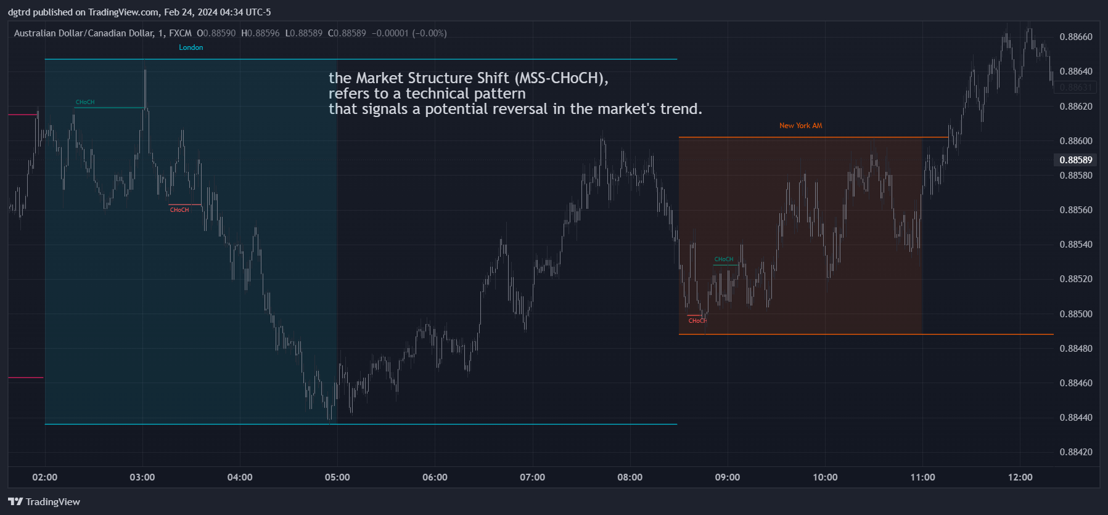The image size is (1108, 515).
Task: Select the 'Australian Dollar/Canadian Dollar, 1, FXCM' symbol title
Action: point(103,33)
